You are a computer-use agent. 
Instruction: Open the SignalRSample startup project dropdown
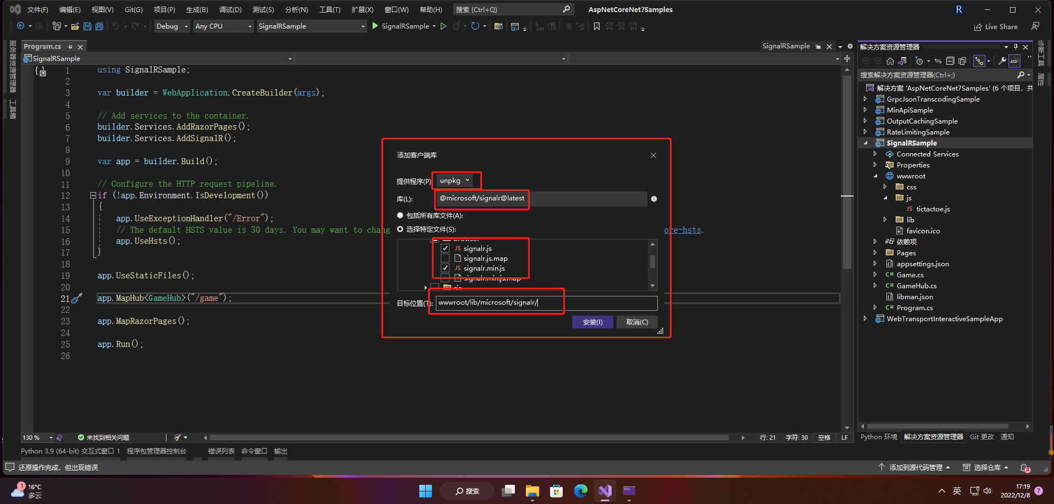[x=312, y=26]
